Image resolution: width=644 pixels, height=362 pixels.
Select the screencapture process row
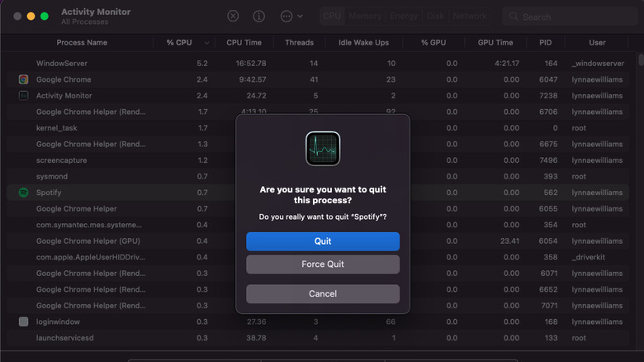coord(318,160)
